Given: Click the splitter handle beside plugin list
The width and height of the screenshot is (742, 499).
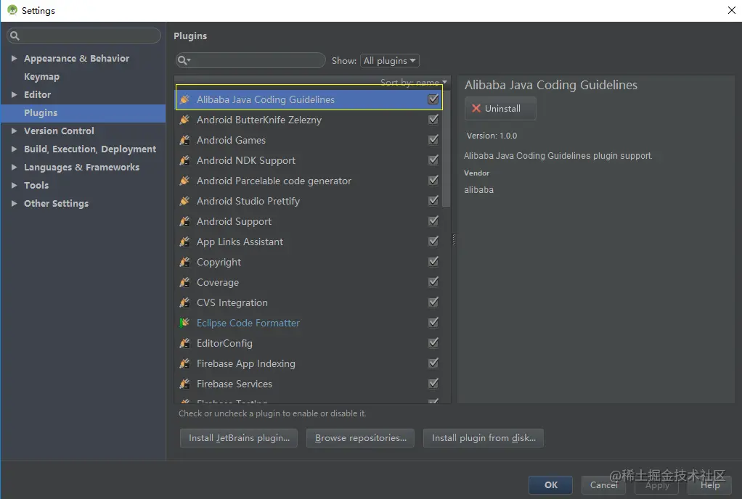Looking at the screenshot, I should pyautogui.click(x=454, y=239).
